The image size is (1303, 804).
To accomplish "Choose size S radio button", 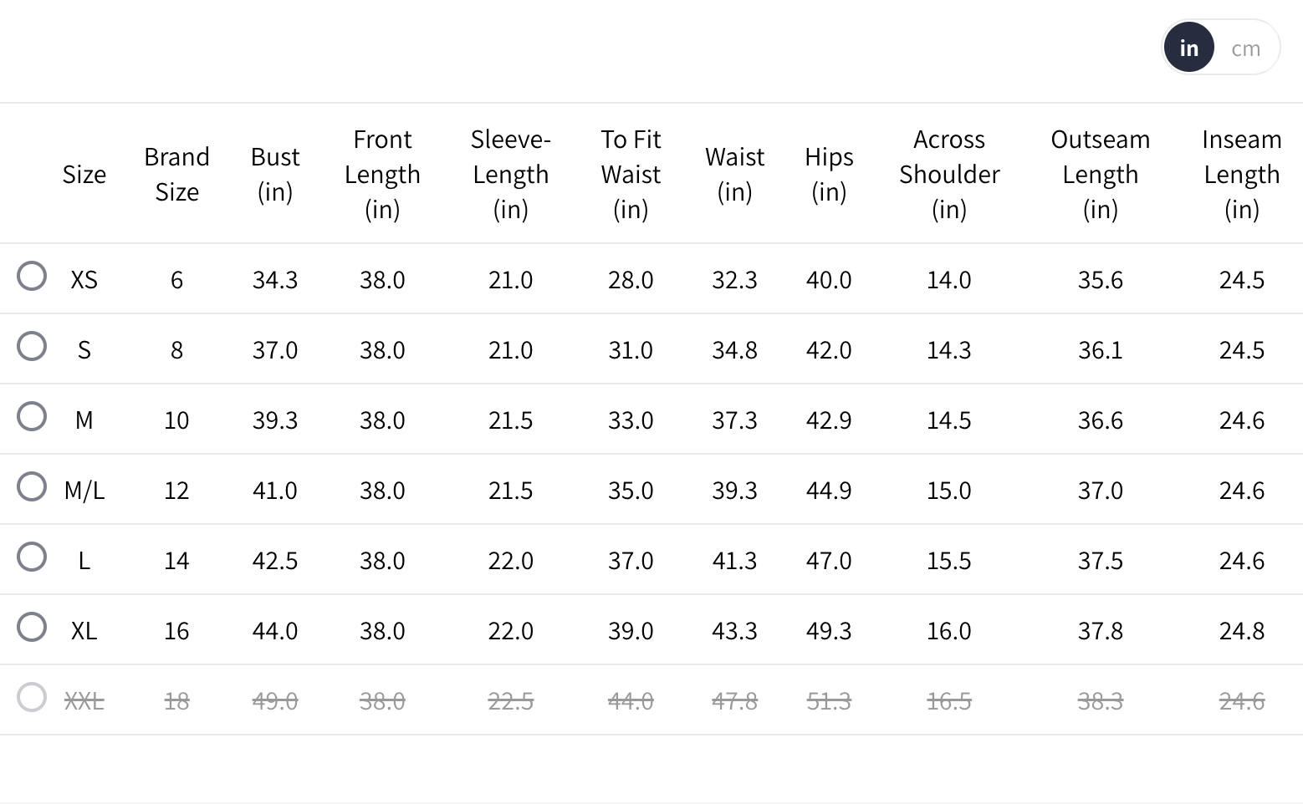I will 32,346.
